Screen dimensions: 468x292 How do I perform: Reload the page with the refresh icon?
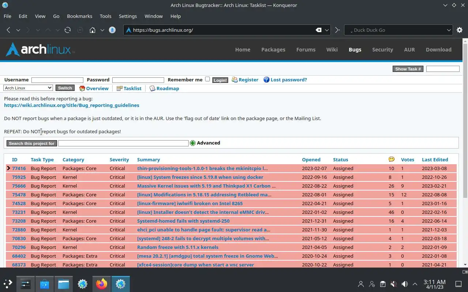tap(68, 30)
